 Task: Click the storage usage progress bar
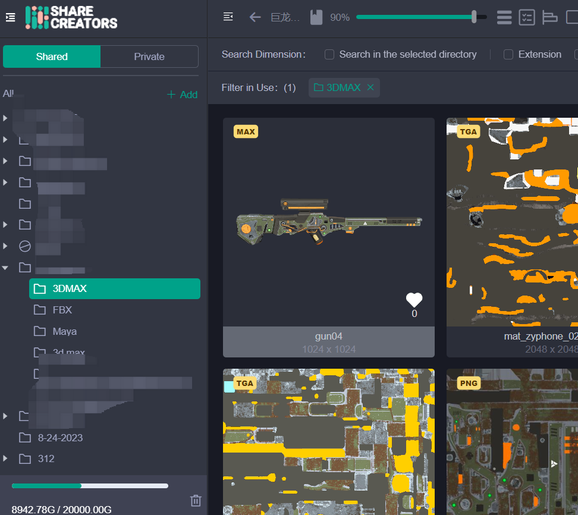tap(90, 486)
